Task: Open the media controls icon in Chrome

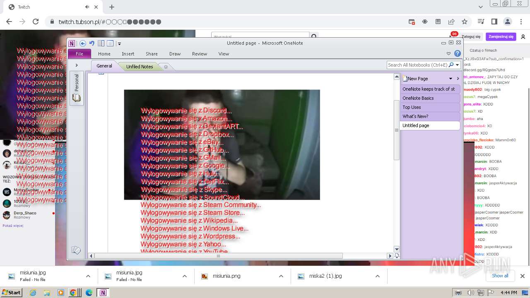Action: tap(481, 22)
